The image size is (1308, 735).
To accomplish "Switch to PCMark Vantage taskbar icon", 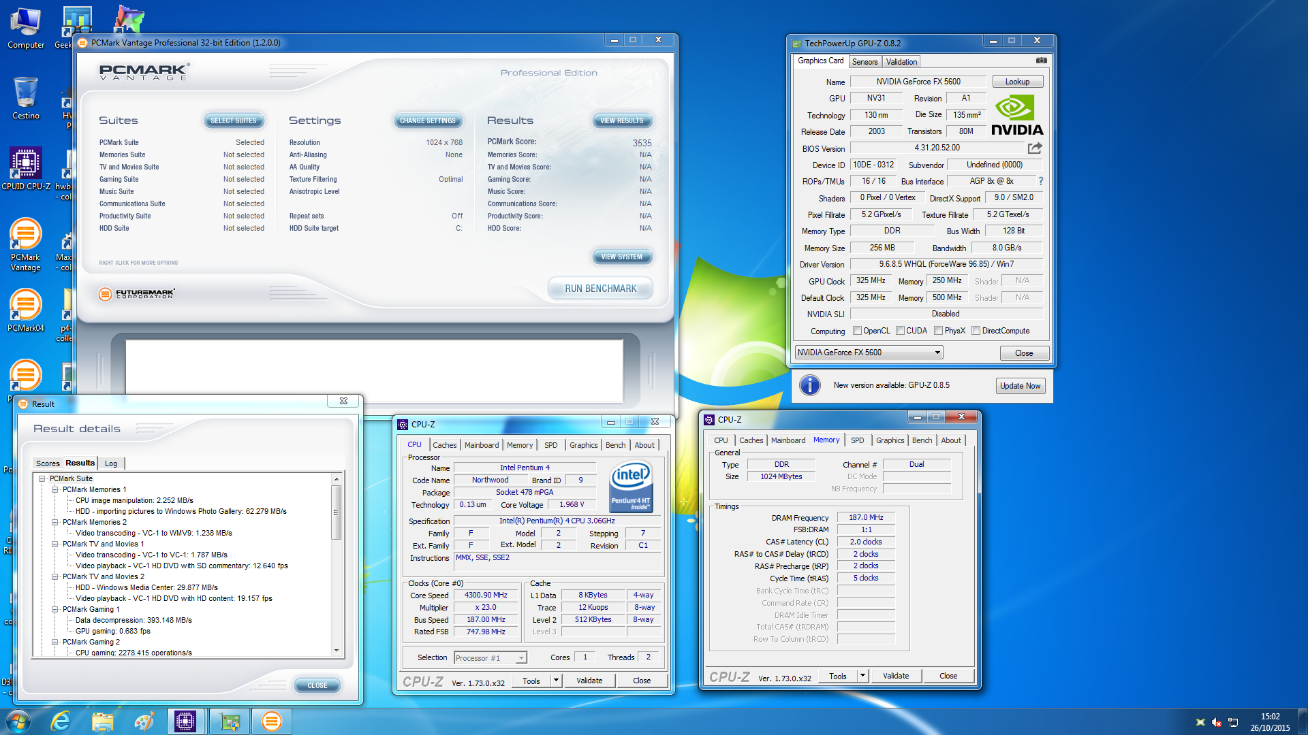I will point(271,721).
